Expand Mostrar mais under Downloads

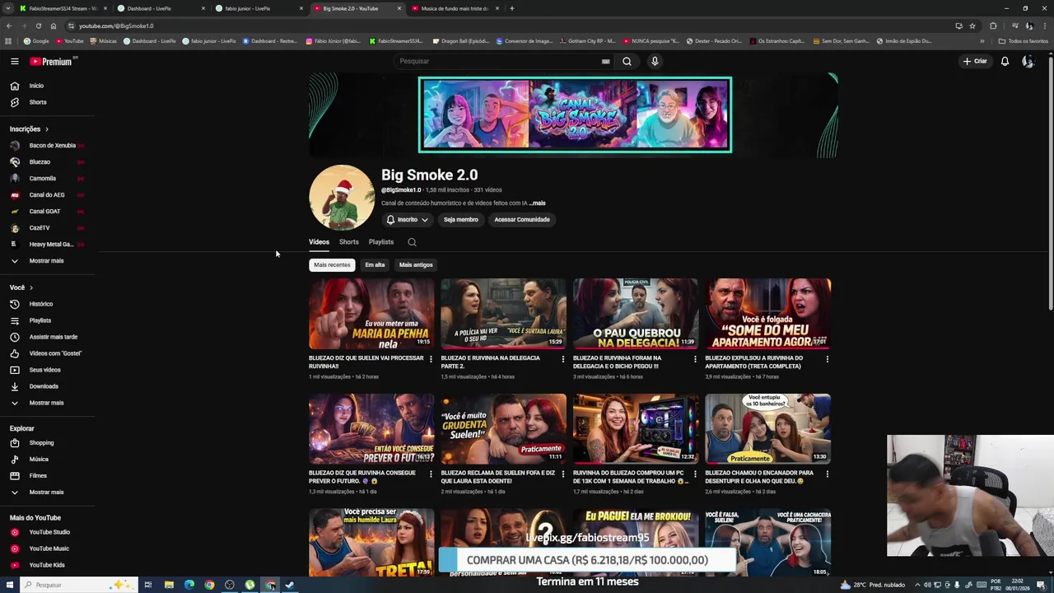tap(48, 403)
